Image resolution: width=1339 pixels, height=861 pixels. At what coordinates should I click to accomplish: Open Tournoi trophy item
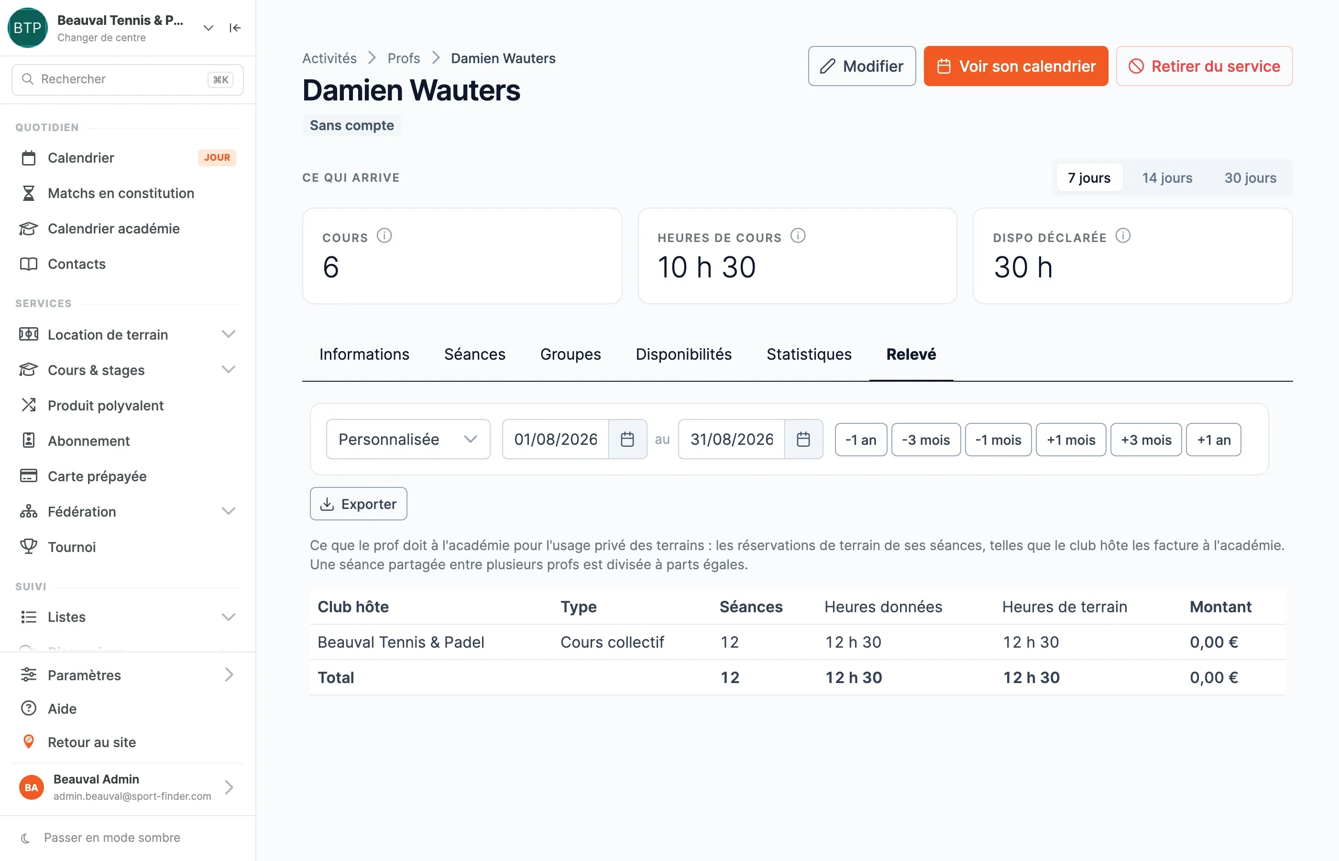click(127, 547)
